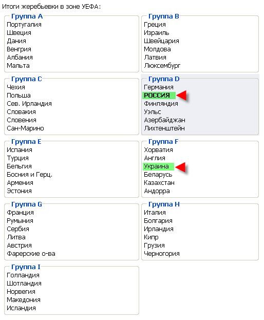
Task: Click the Группа H heading
Action: (x=164, y=204)
